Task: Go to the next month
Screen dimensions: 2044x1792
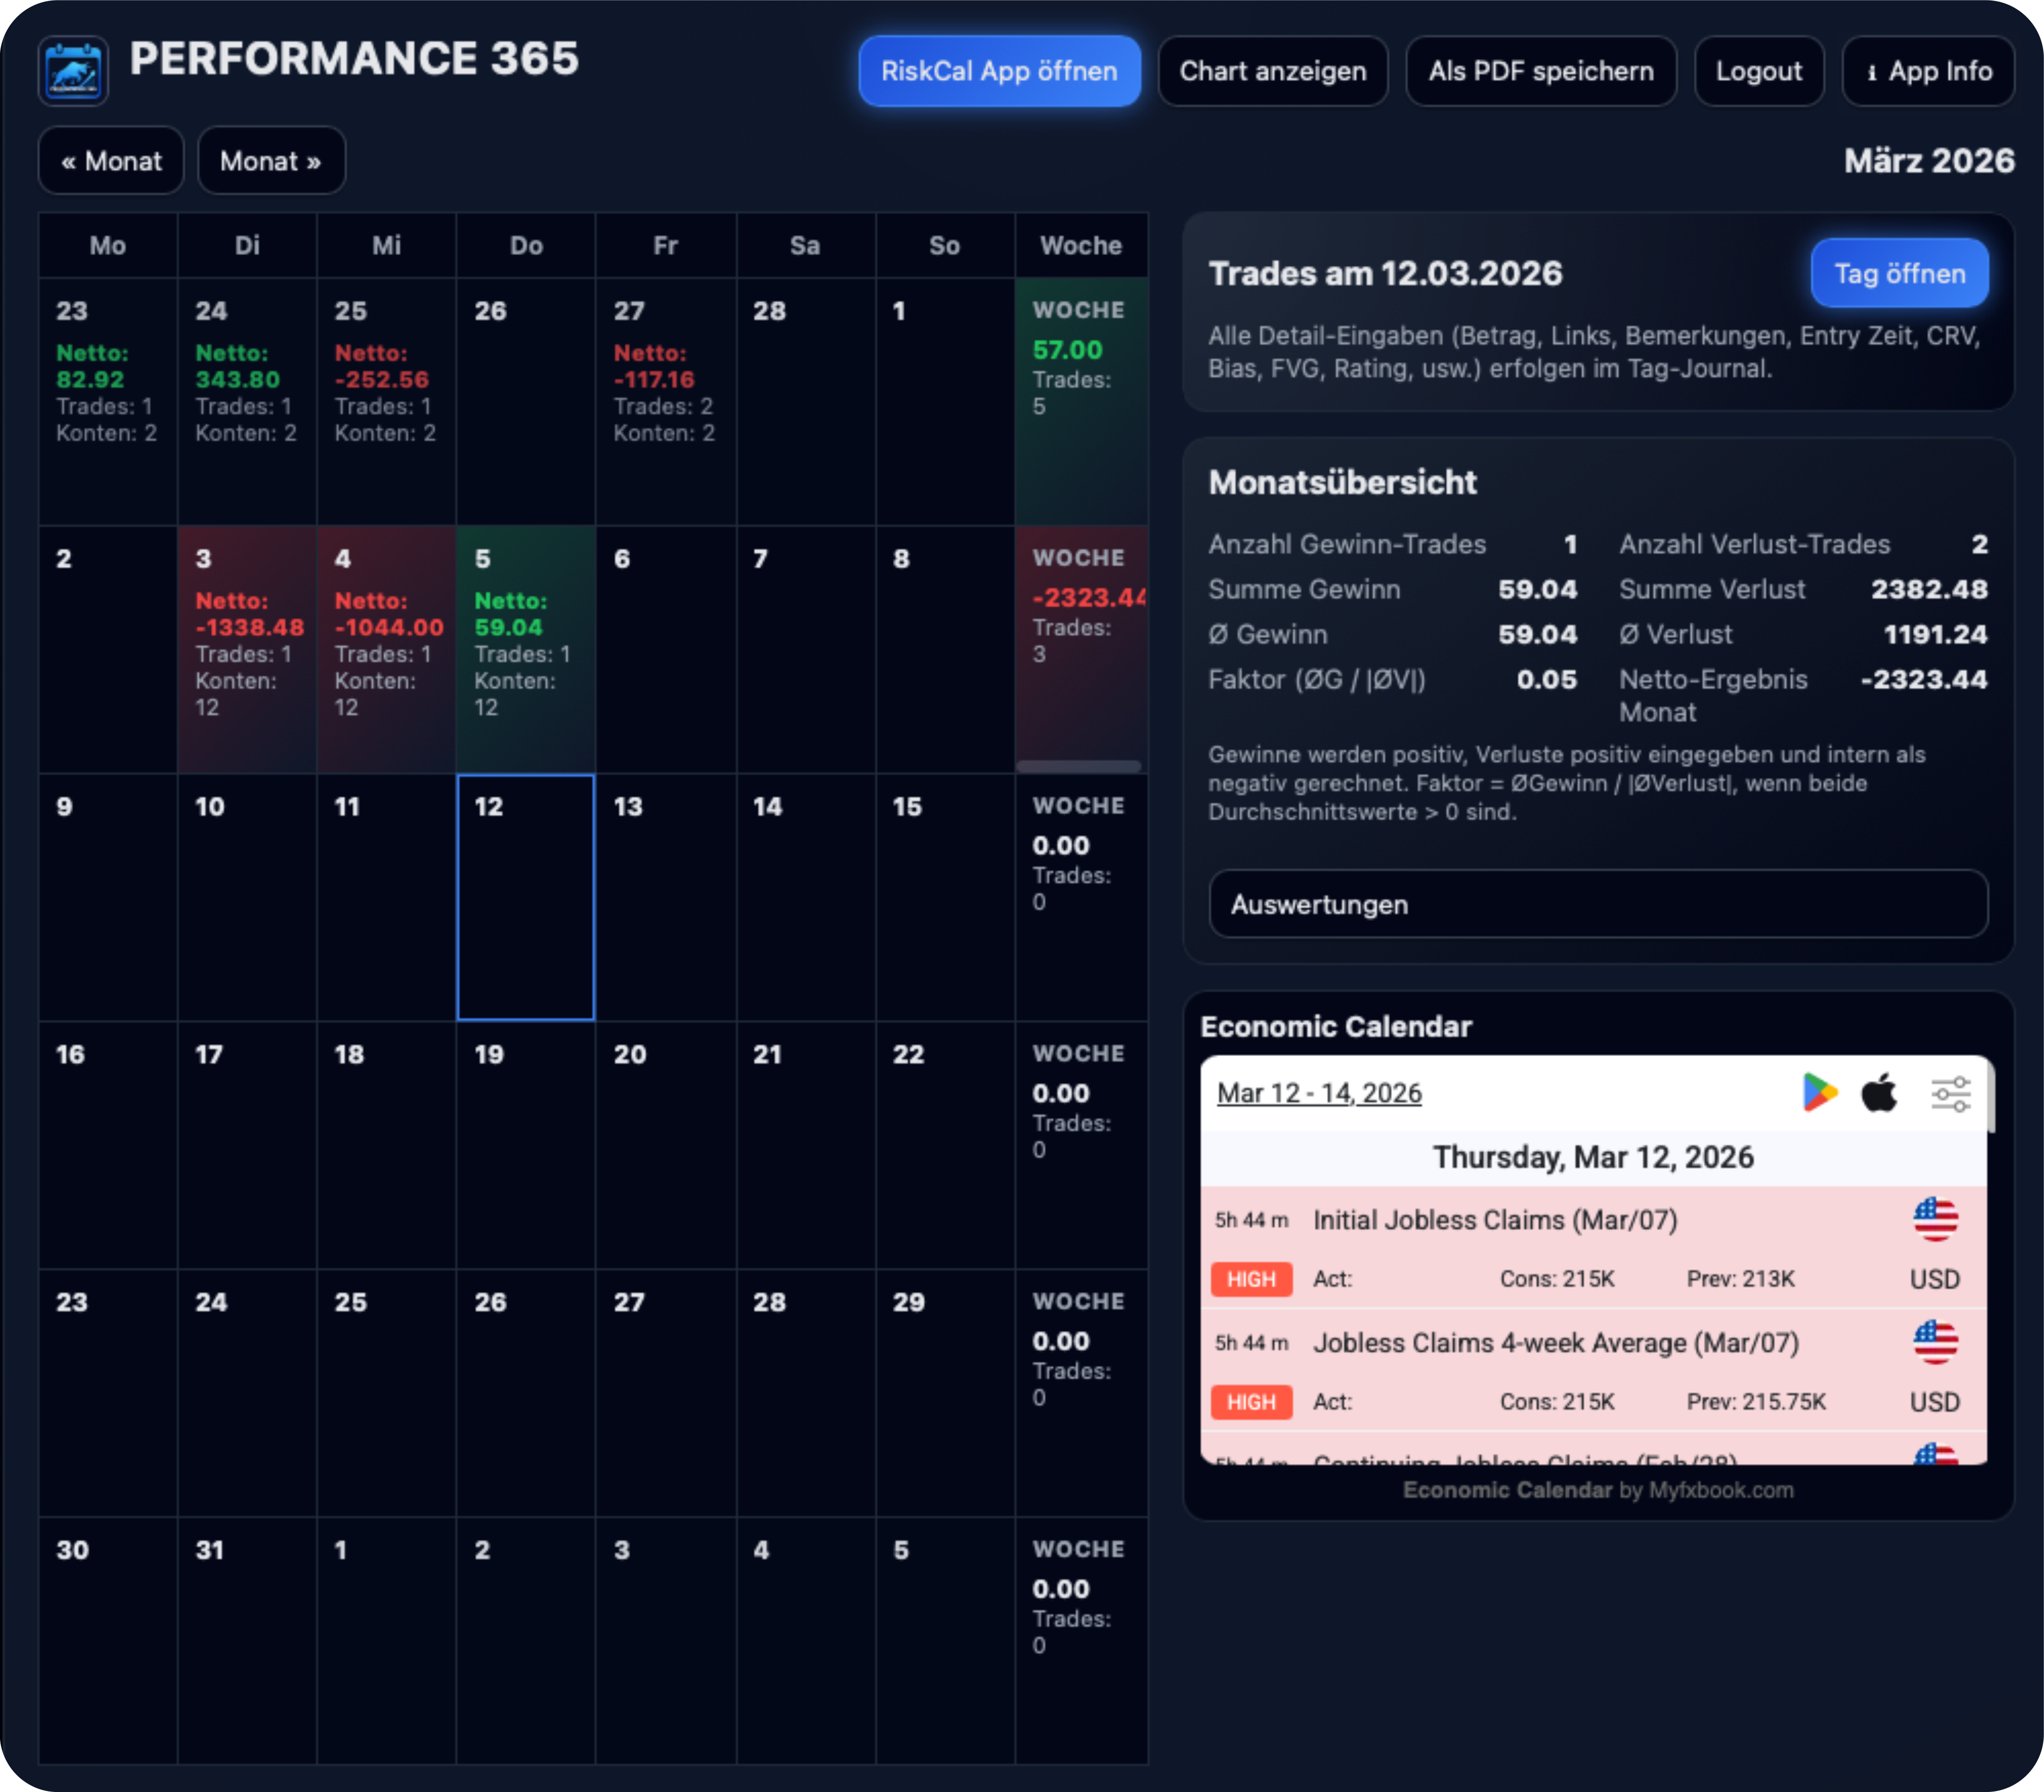Action: coord(271,160)
